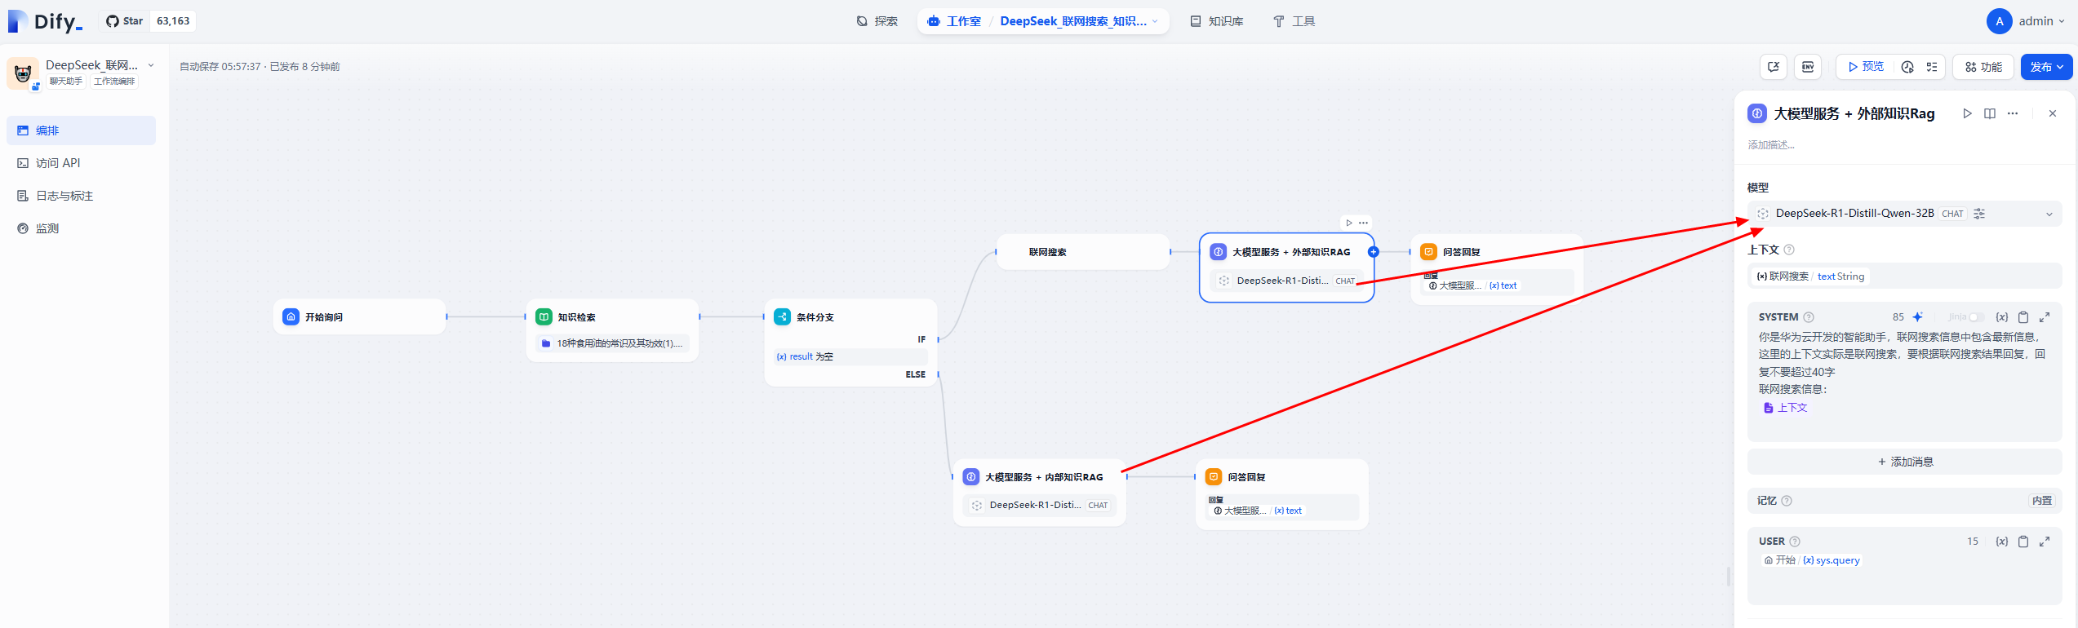
Task: Copy the SYSTEM prompt
Action: tap(2023, 317)
